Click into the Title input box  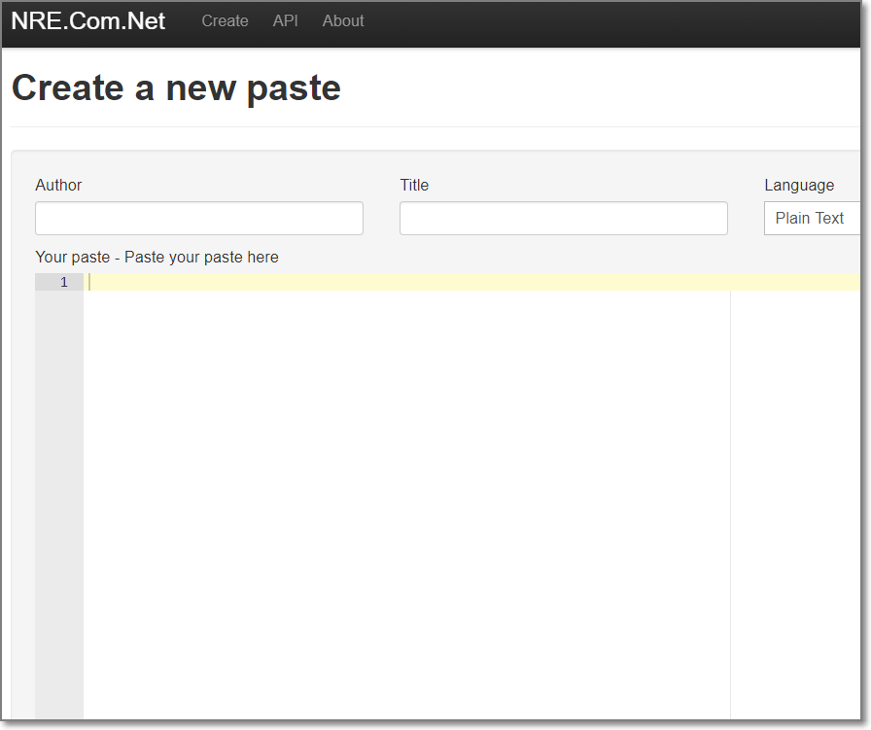(563, 219)
